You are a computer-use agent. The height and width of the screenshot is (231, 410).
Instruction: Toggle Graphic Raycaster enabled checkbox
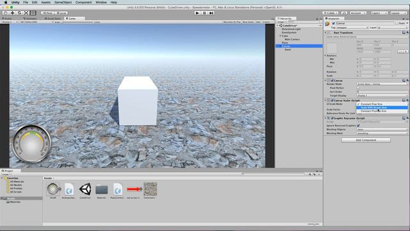click(x=332, y=118)
